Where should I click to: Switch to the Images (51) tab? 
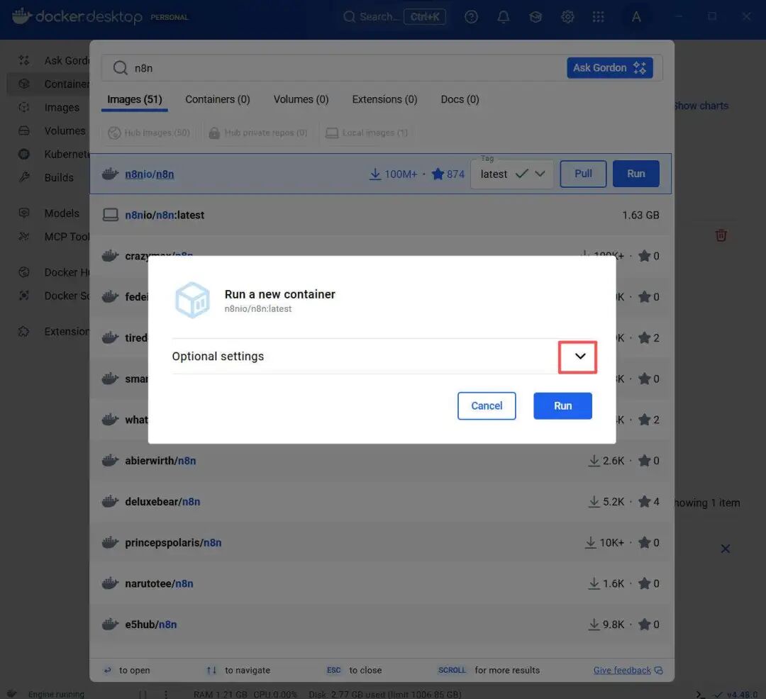[x=134, y=99]
